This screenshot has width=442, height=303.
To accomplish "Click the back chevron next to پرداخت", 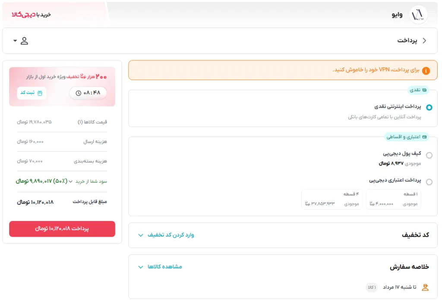I will click(425, 41).
